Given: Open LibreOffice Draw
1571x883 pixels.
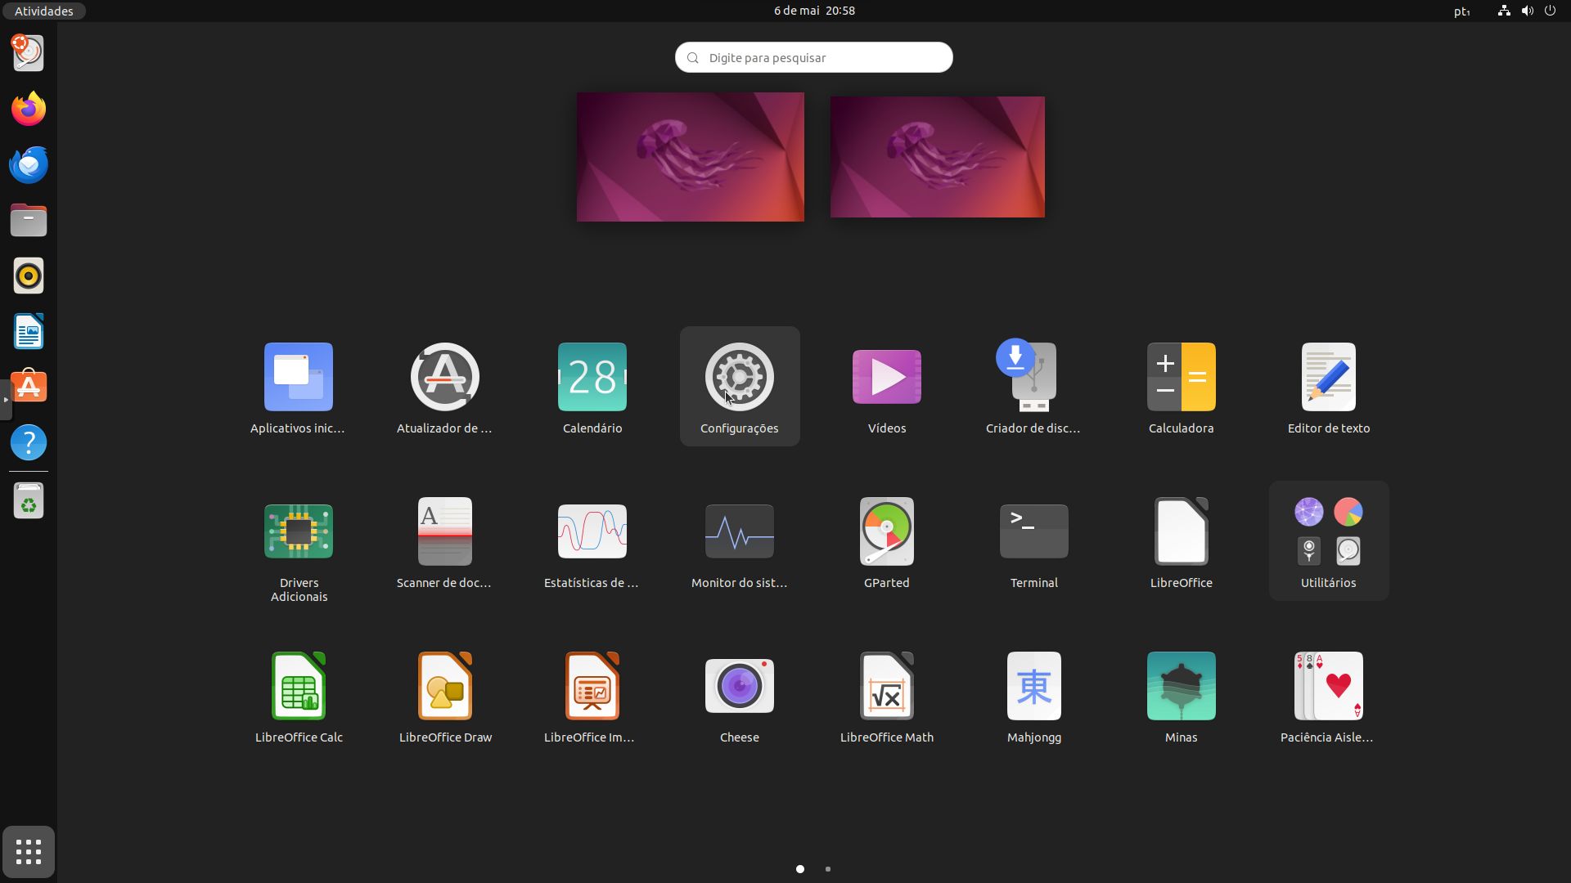Looking at the screenshot, I should coord(444,687).
